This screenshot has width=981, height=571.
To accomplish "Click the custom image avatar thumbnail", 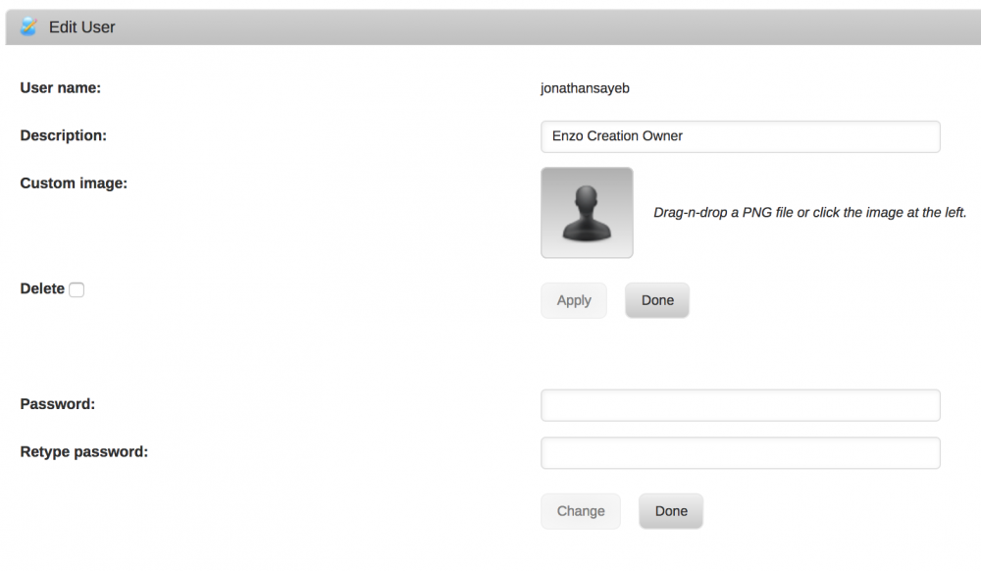I will [587, 213].
